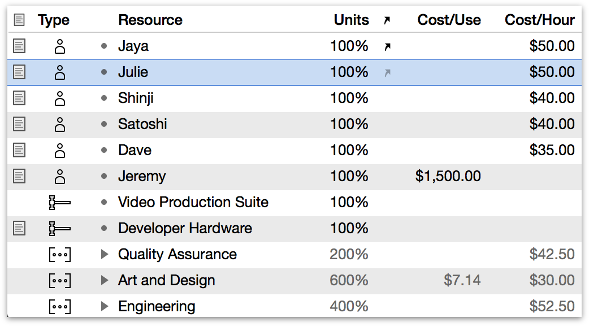Open the note icon for Julie

pyautogui.click(x=19, y=72)
